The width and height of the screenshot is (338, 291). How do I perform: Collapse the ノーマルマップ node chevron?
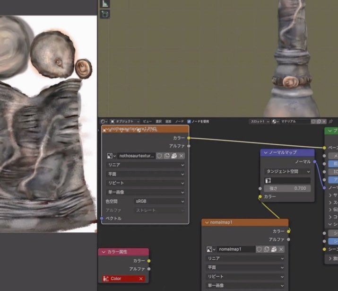[x=266, y=152]
